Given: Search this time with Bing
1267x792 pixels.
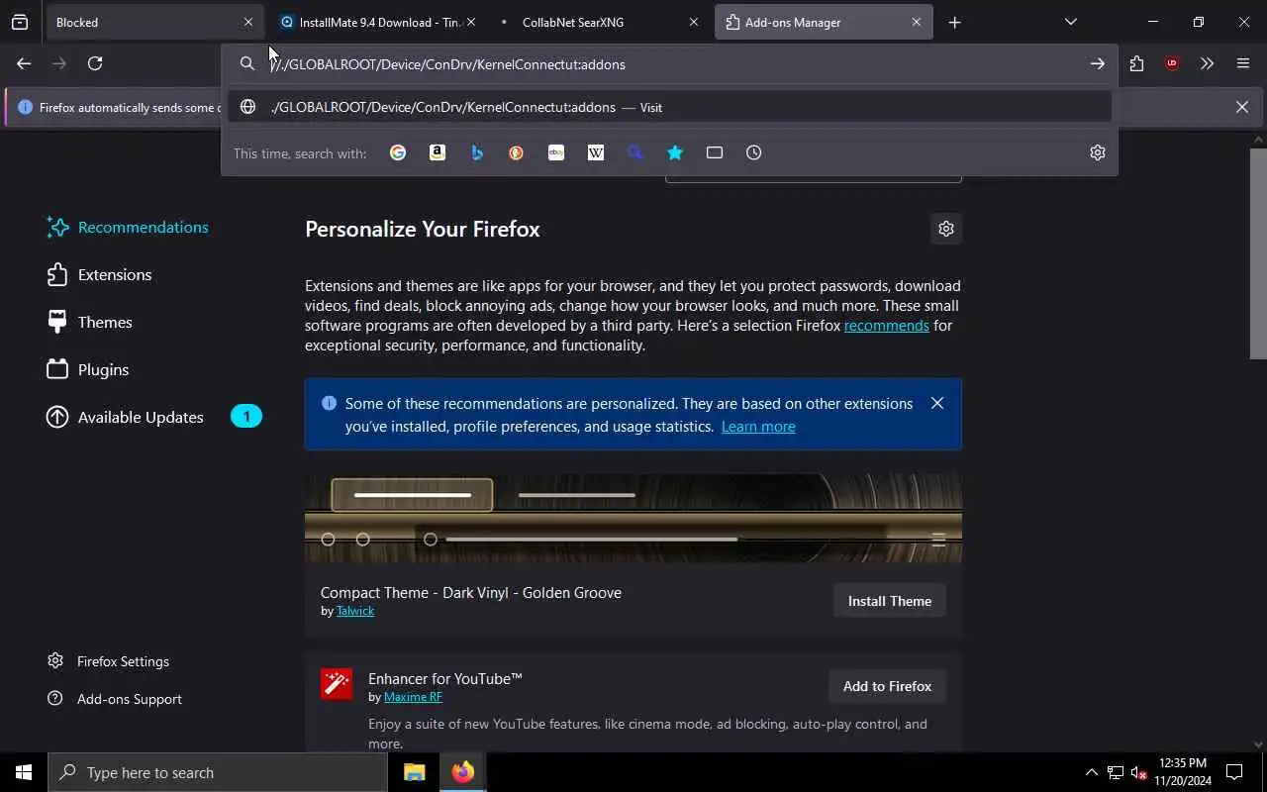Looking at the screenshot, I should coord(477,152).
